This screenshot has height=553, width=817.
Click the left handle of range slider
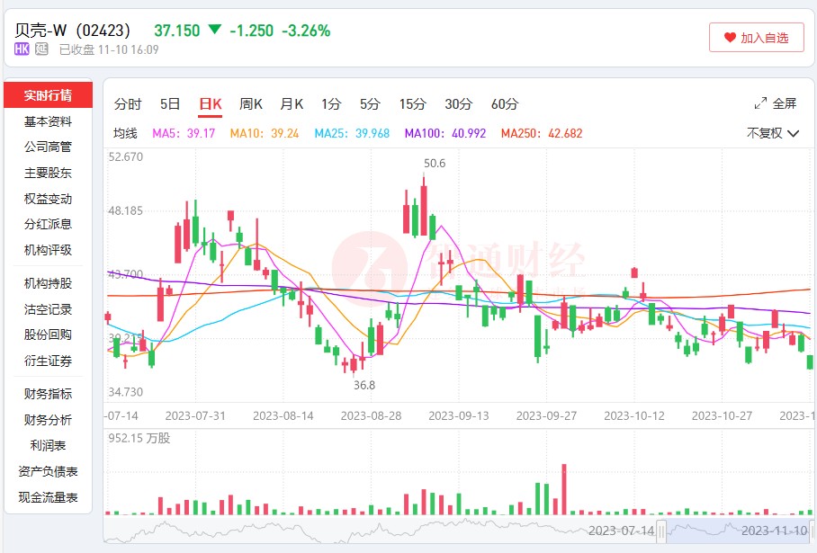coord(661,531)
